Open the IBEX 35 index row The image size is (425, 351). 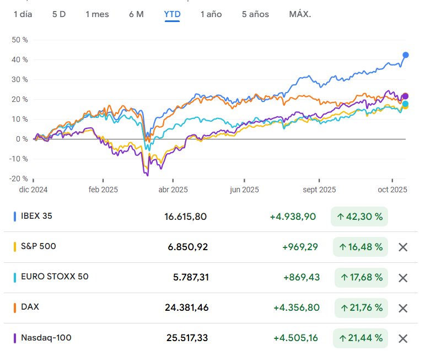36,216
